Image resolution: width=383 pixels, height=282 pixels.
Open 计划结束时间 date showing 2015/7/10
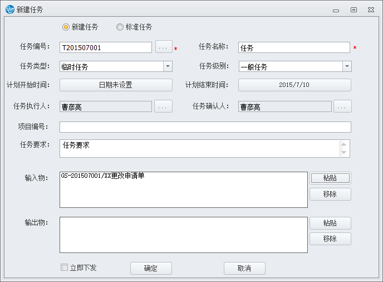click(294, 85)
